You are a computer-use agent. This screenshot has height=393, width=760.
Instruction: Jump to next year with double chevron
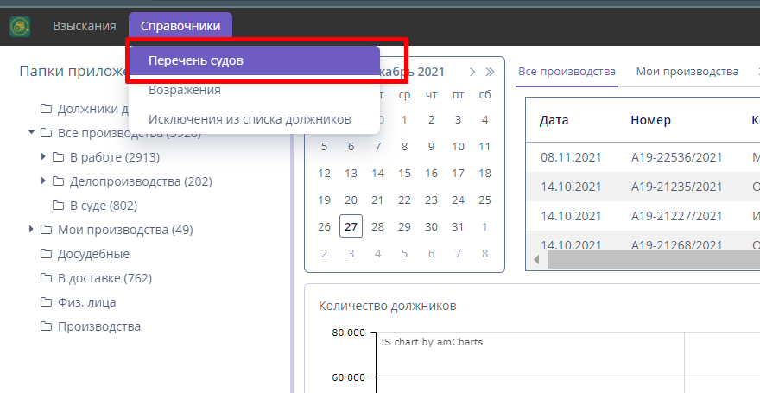coord(491,72)
